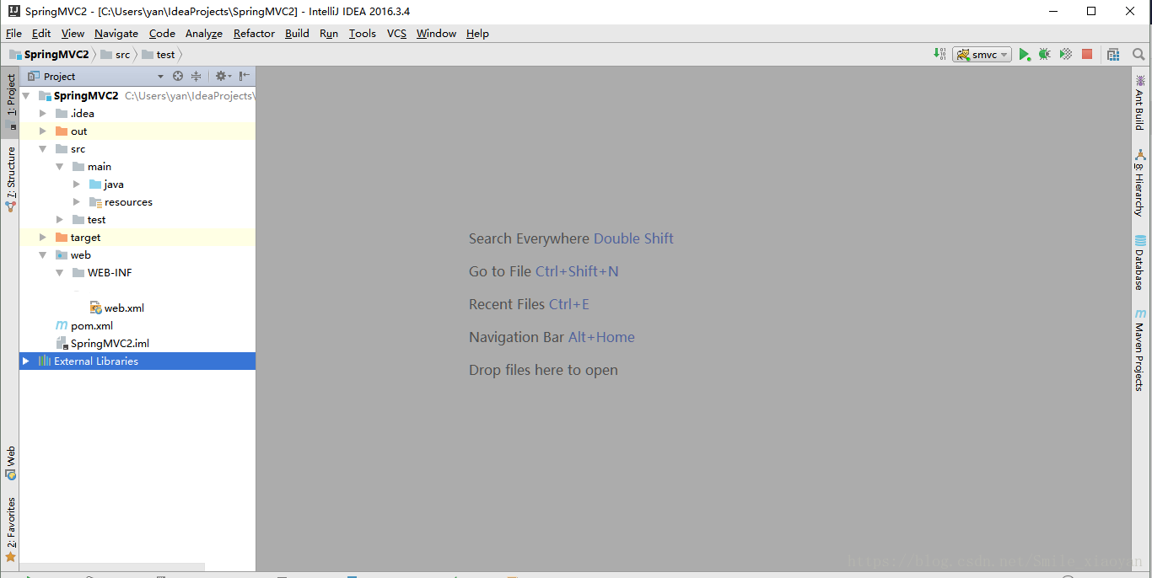Start debugging with the bug icon

(1045, 54)
